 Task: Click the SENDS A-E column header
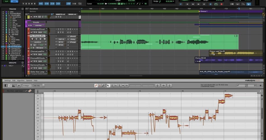72,15
